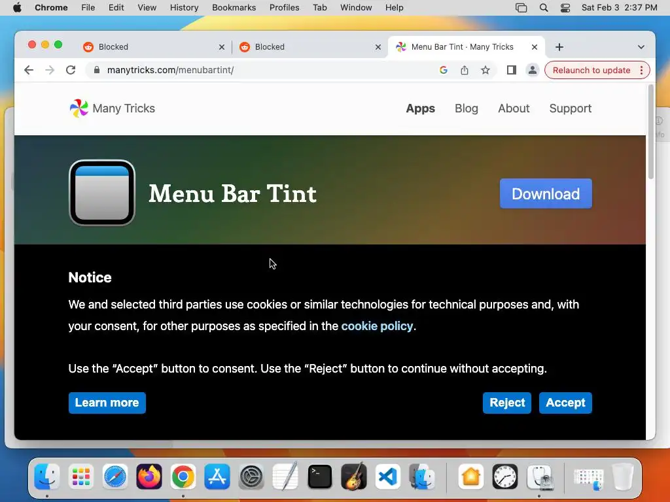Image resolution: width=670 pixels, height=502 pixels.
Task: Click the Chrome icon in the Dock
Action: [183, 477]
